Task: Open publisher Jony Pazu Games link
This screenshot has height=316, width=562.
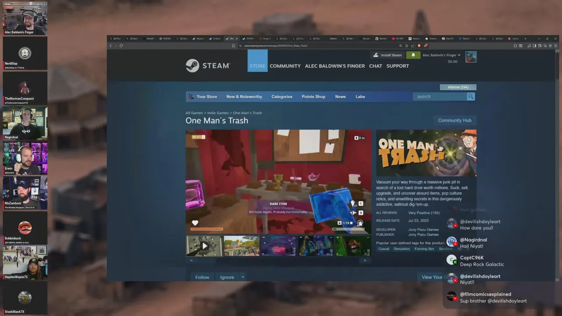Action: click(423, 234)
